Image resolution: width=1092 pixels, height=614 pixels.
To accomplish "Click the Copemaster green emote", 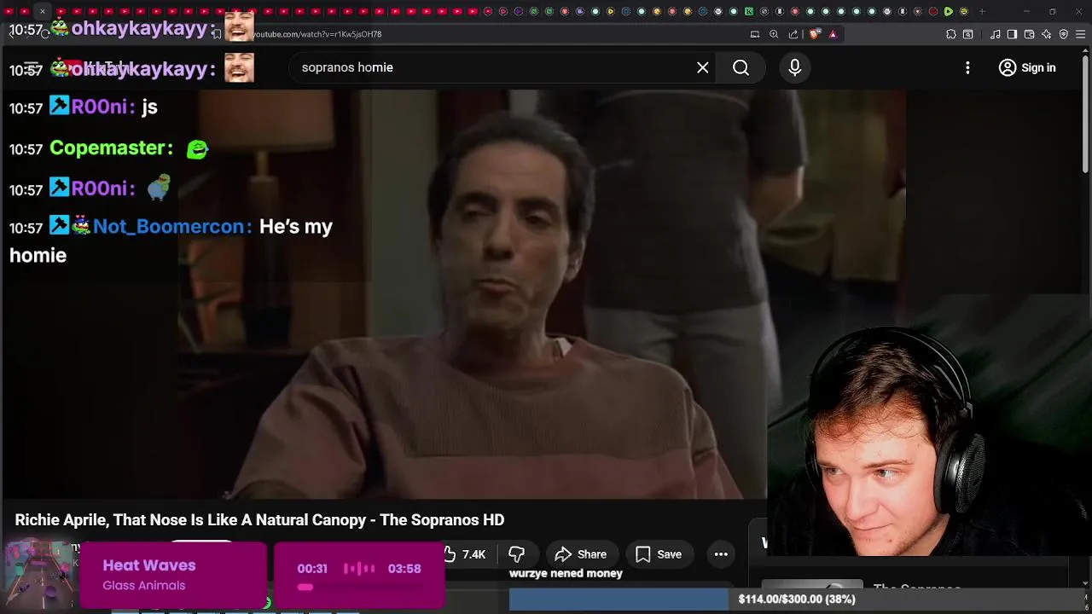I will point(197,149).
